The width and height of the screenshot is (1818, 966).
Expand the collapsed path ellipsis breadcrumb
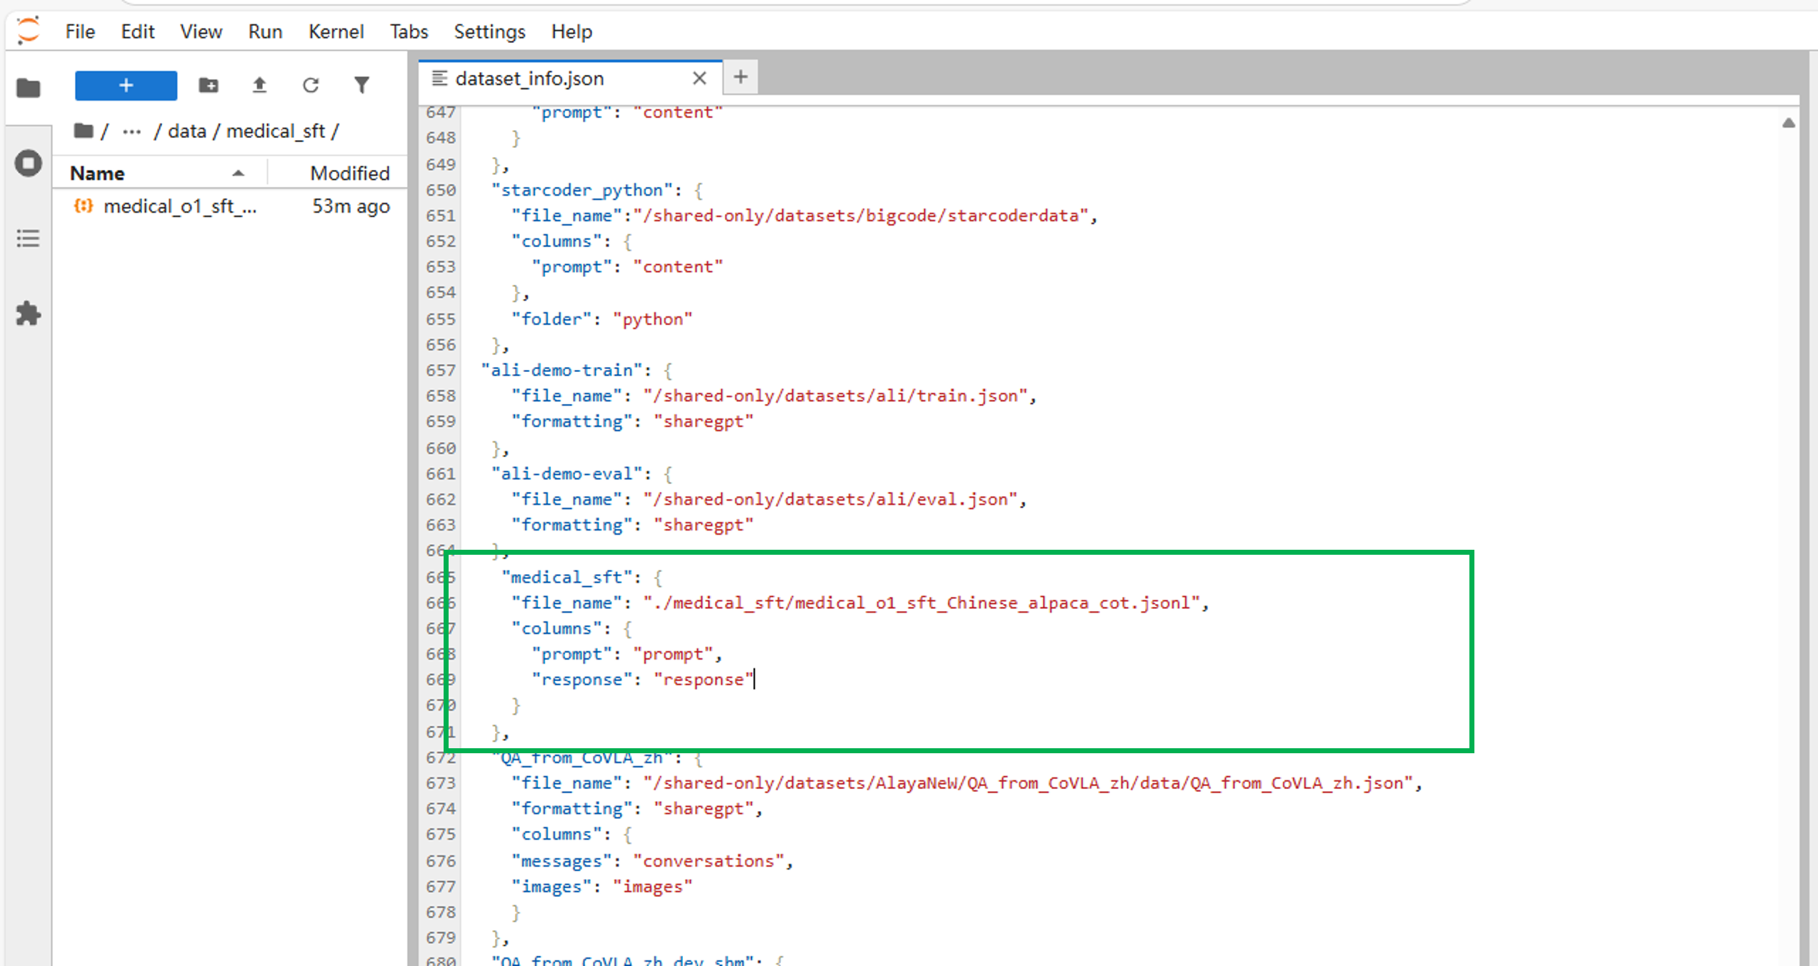coord(131,131)
